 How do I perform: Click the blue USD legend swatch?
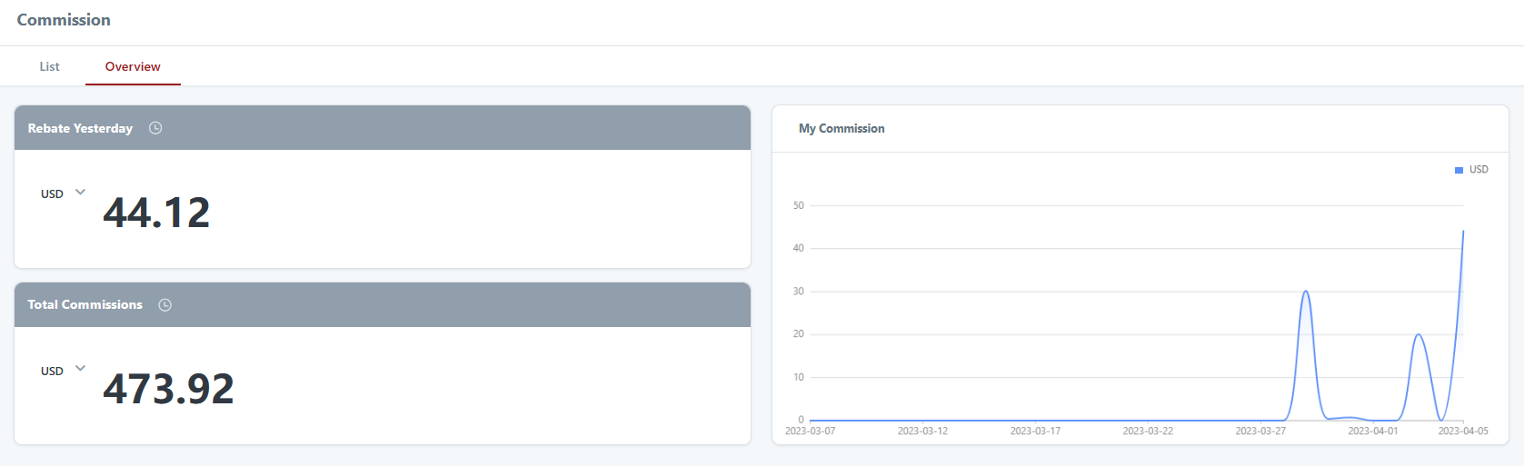pos(1459,170)
